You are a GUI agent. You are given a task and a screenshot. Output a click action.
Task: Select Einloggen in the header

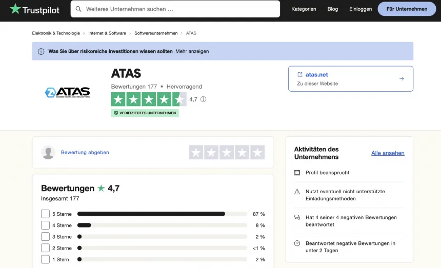pyautogui.click(x=360, y=9)
